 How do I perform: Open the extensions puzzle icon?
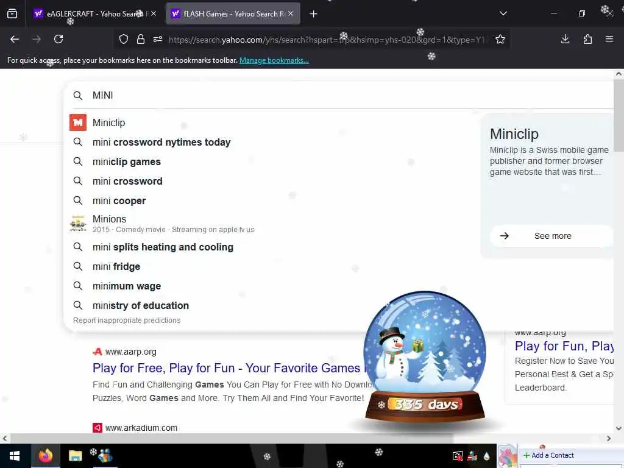[x=587, y=39]
